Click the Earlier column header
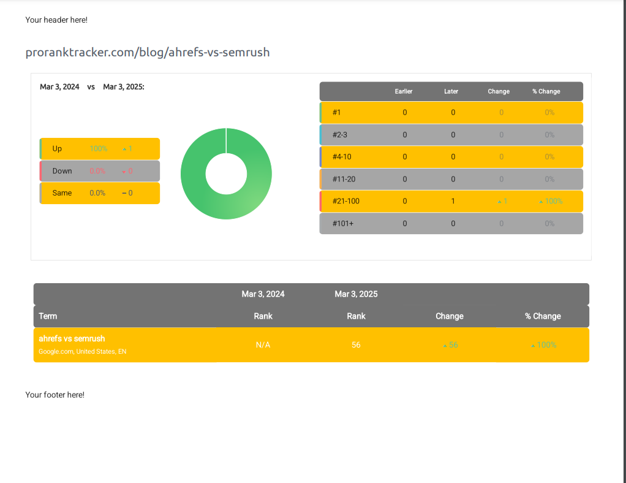626x483 pixels. (x=404, y=91)
